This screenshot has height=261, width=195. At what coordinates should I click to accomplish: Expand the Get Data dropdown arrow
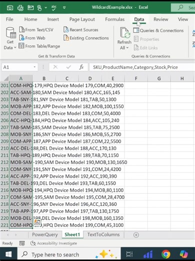coord(15,48)
